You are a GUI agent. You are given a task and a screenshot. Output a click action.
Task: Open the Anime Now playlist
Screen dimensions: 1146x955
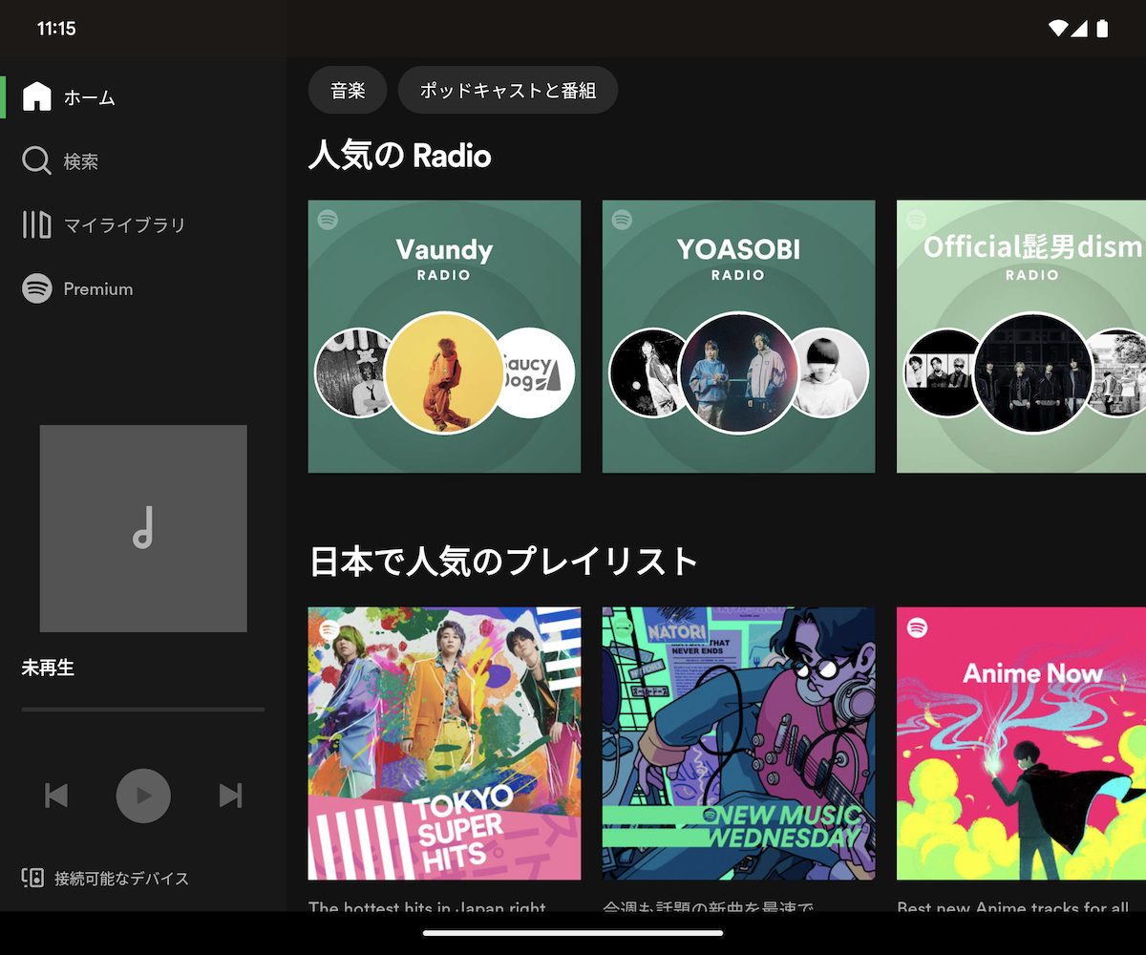1021,743
